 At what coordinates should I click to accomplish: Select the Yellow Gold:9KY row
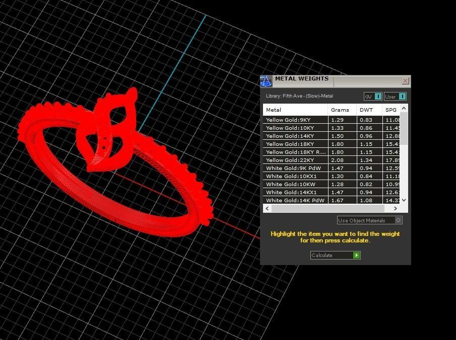(331, 120)
